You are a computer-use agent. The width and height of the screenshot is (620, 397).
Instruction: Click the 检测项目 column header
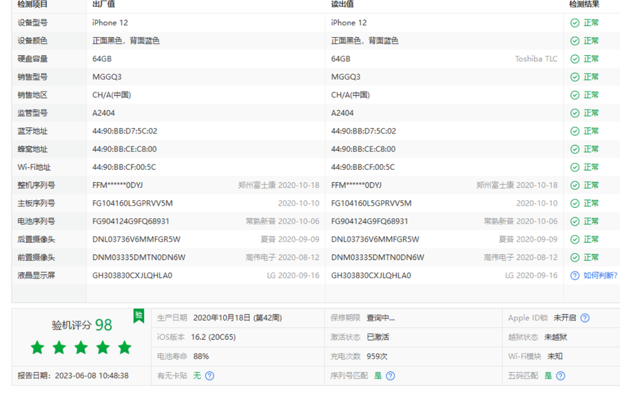32,4
